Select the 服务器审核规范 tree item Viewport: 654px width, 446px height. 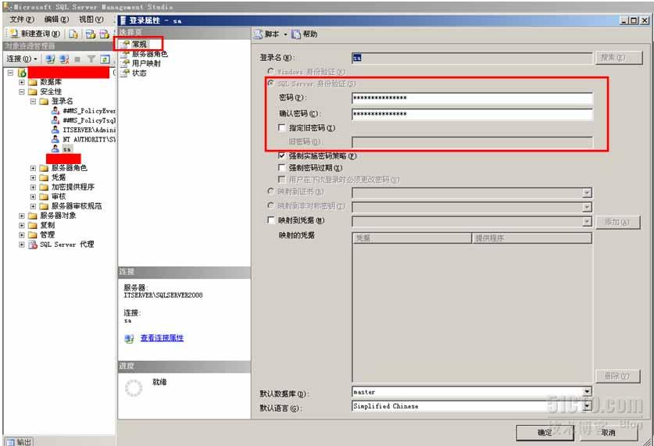77,206
